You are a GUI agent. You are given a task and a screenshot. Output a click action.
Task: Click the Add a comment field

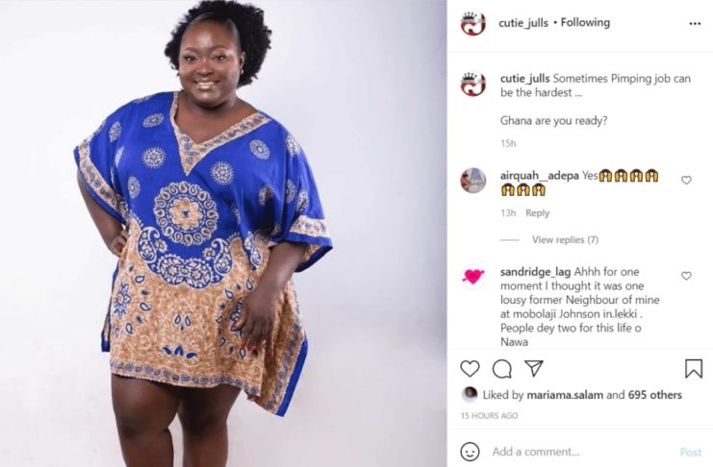582,452
